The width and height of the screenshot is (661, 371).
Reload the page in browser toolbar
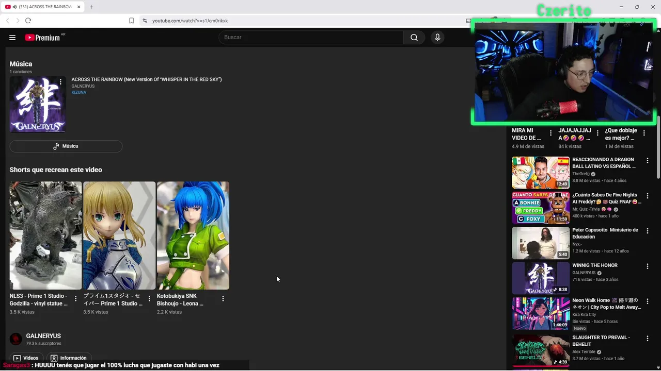click(28, 21)
